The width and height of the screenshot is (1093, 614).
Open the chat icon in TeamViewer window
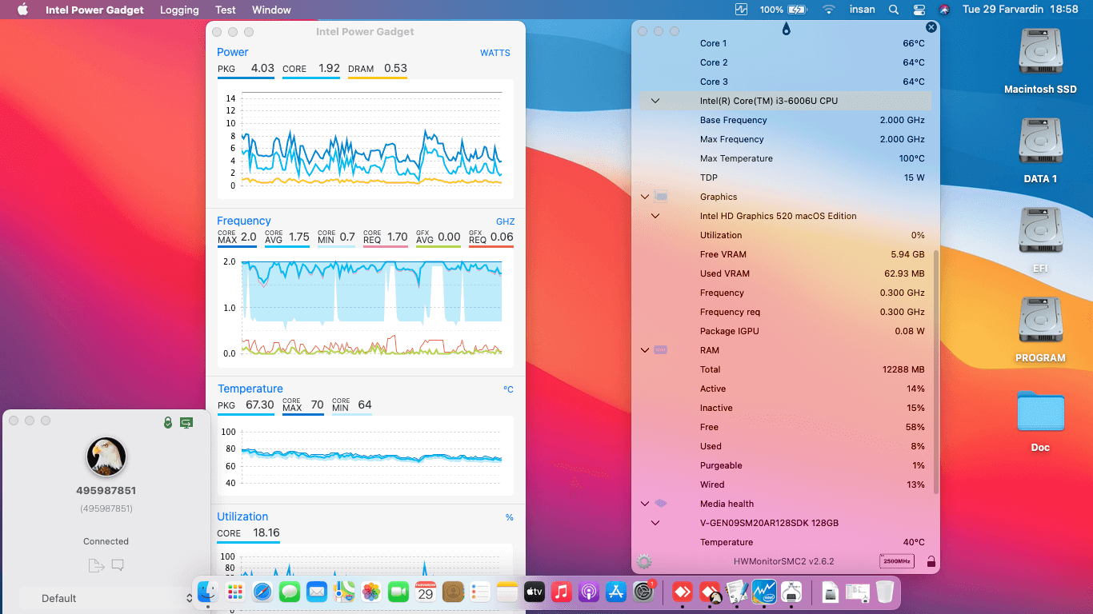[117, 565]
